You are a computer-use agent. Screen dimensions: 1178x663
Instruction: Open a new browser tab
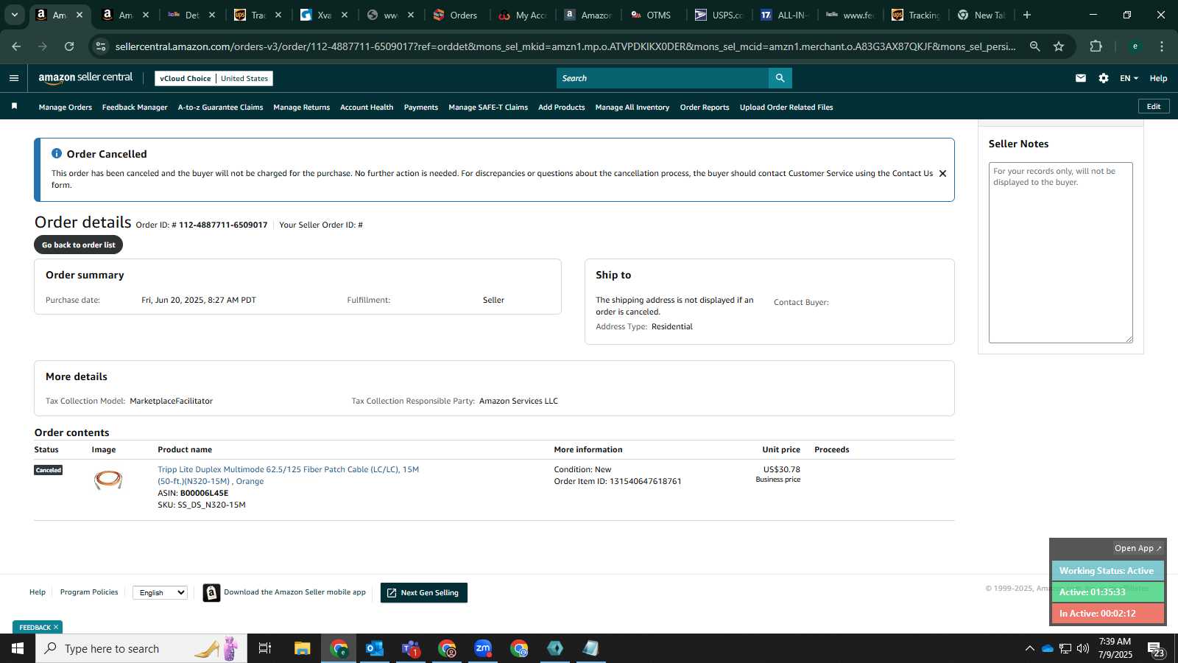(x=1027, y=15)
